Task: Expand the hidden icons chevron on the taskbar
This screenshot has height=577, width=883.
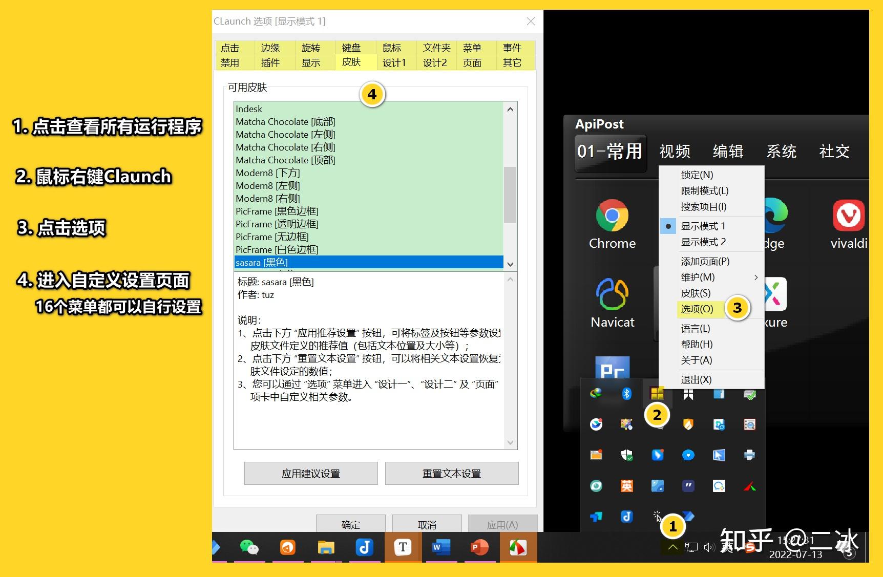Action: coord(672,547)
